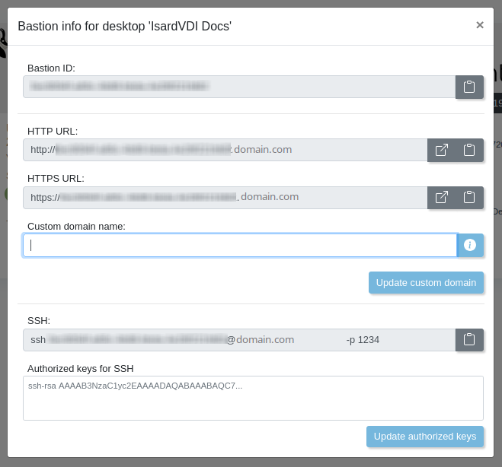Click inside the HTTPS URL field

(225, 198)
